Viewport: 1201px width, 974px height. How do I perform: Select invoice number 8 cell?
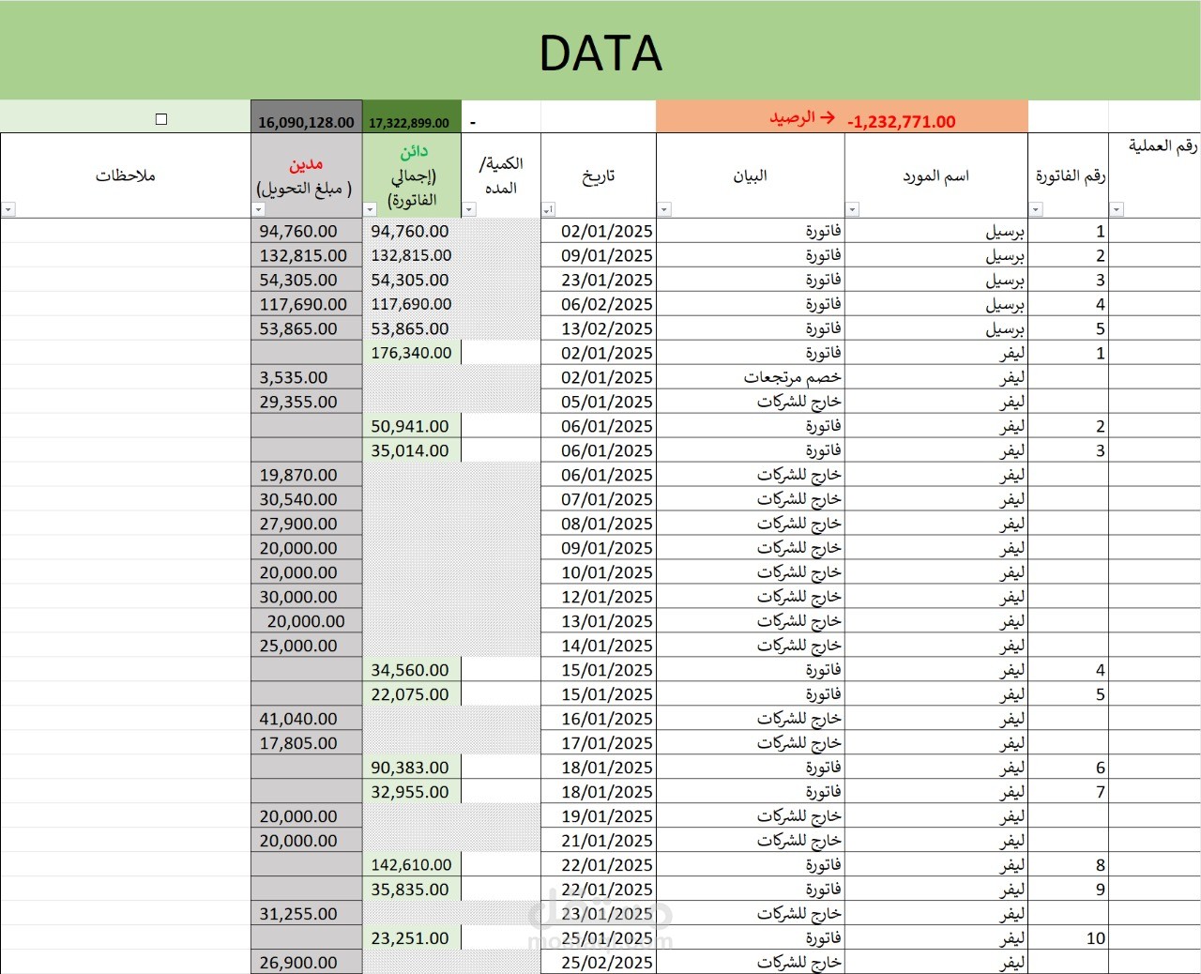1069,865
